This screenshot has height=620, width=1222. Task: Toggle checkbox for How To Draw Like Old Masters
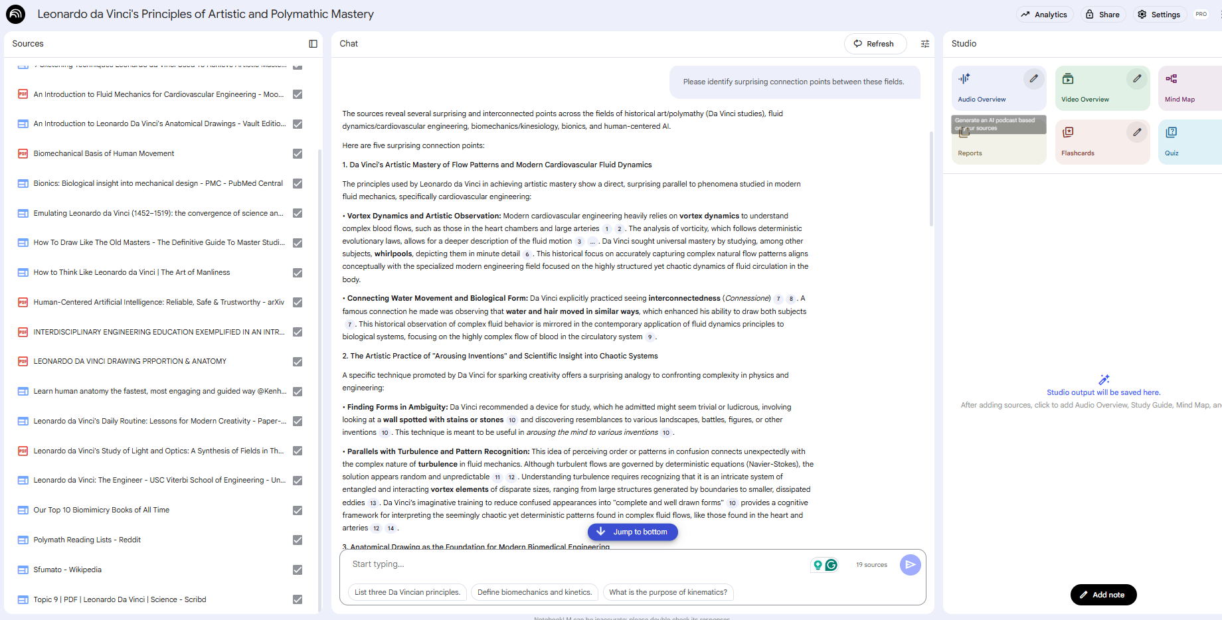[298, 243]
